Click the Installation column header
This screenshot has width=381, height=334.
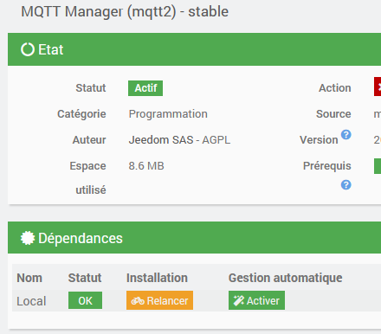pyautogui.click(x=157, y=278)
